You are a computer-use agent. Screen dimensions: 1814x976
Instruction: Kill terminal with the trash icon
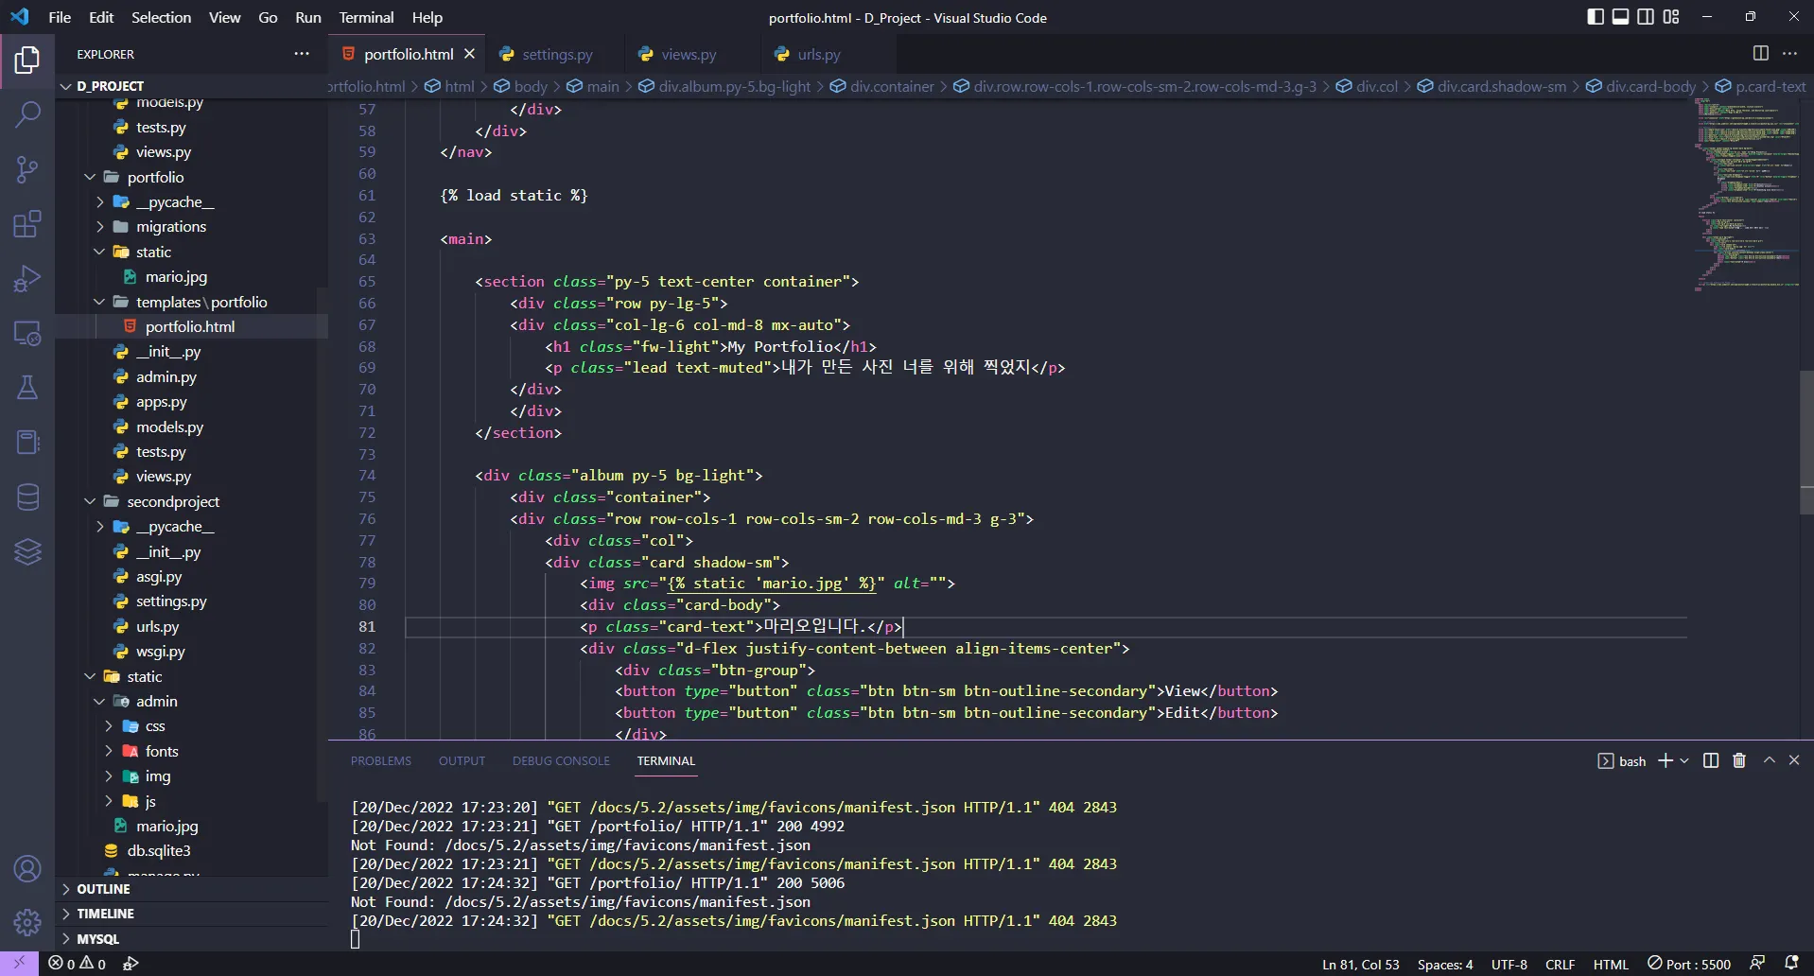tap(1738, 760)
